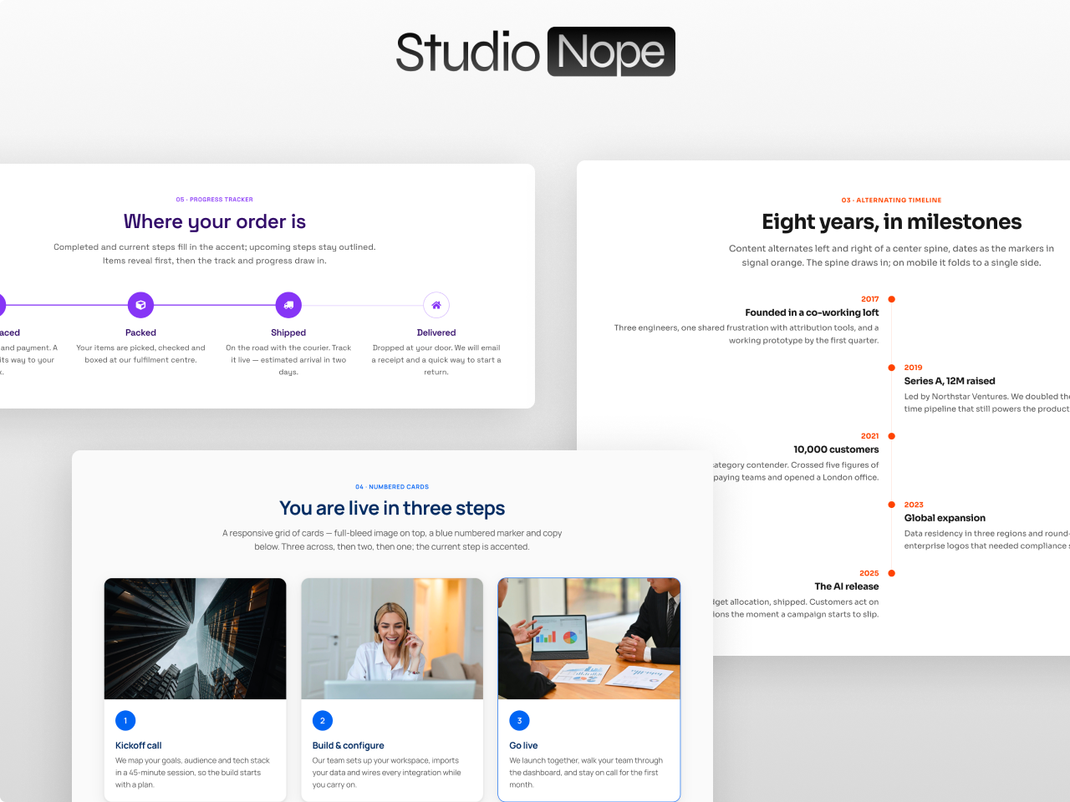1070x802 pixels.
Task: Click the '2025' year label
Action: (869, 573)
